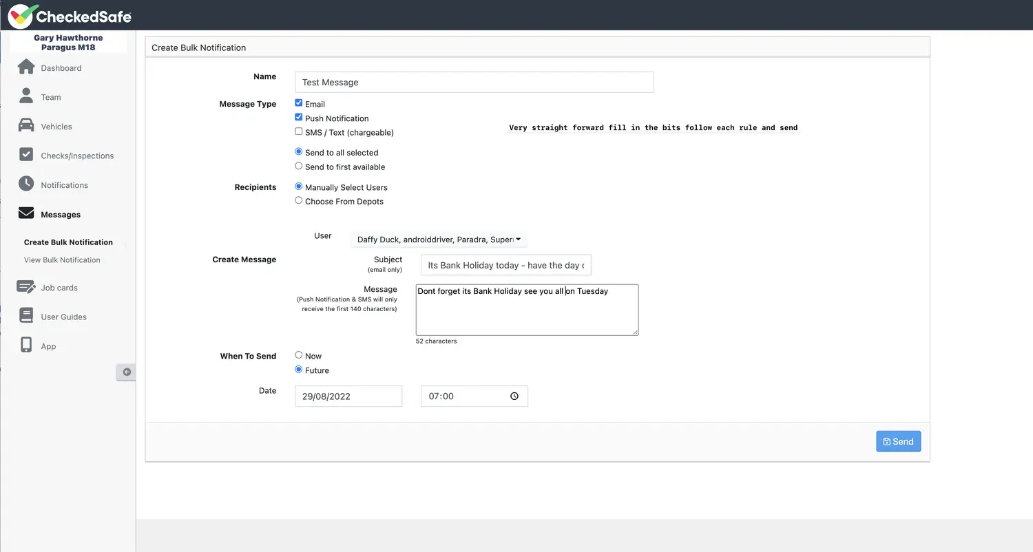Click into the Subject text field
The width and height of the screenshot is (1033, 552).
coord(505,266)
